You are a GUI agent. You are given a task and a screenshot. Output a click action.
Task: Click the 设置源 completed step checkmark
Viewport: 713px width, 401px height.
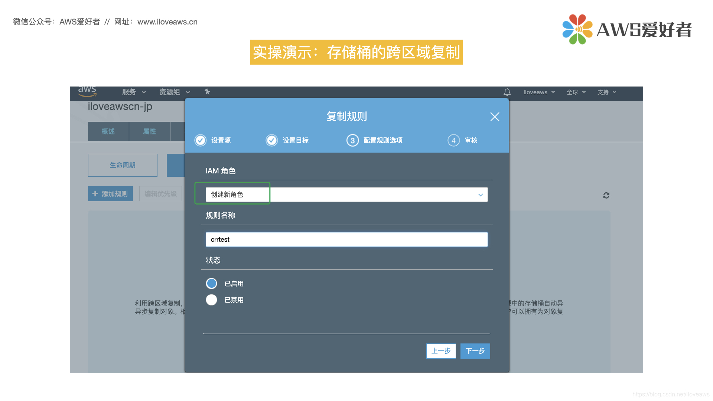[201, 140]
